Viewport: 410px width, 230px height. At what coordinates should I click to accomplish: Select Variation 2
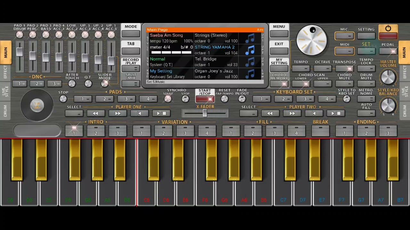(x=163, y=131)
